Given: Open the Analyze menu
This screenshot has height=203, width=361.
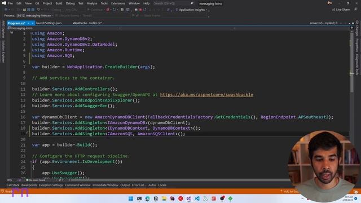Looking at the screenshot, I should coord(92,3).
